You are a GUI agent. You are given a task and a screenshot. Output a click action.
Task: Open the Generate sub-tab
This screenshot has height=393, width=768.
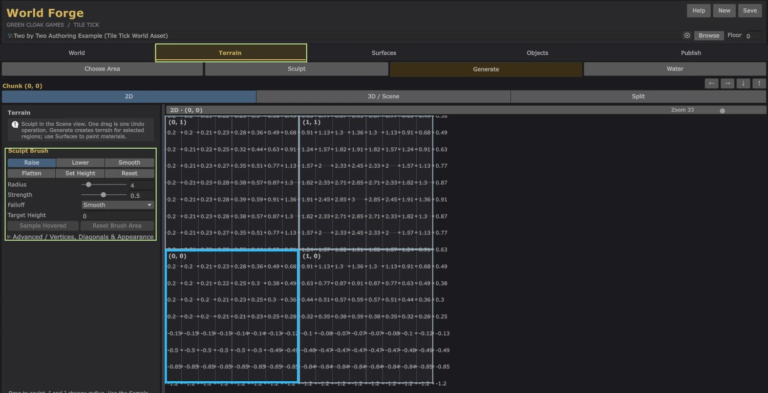point(486,69)
